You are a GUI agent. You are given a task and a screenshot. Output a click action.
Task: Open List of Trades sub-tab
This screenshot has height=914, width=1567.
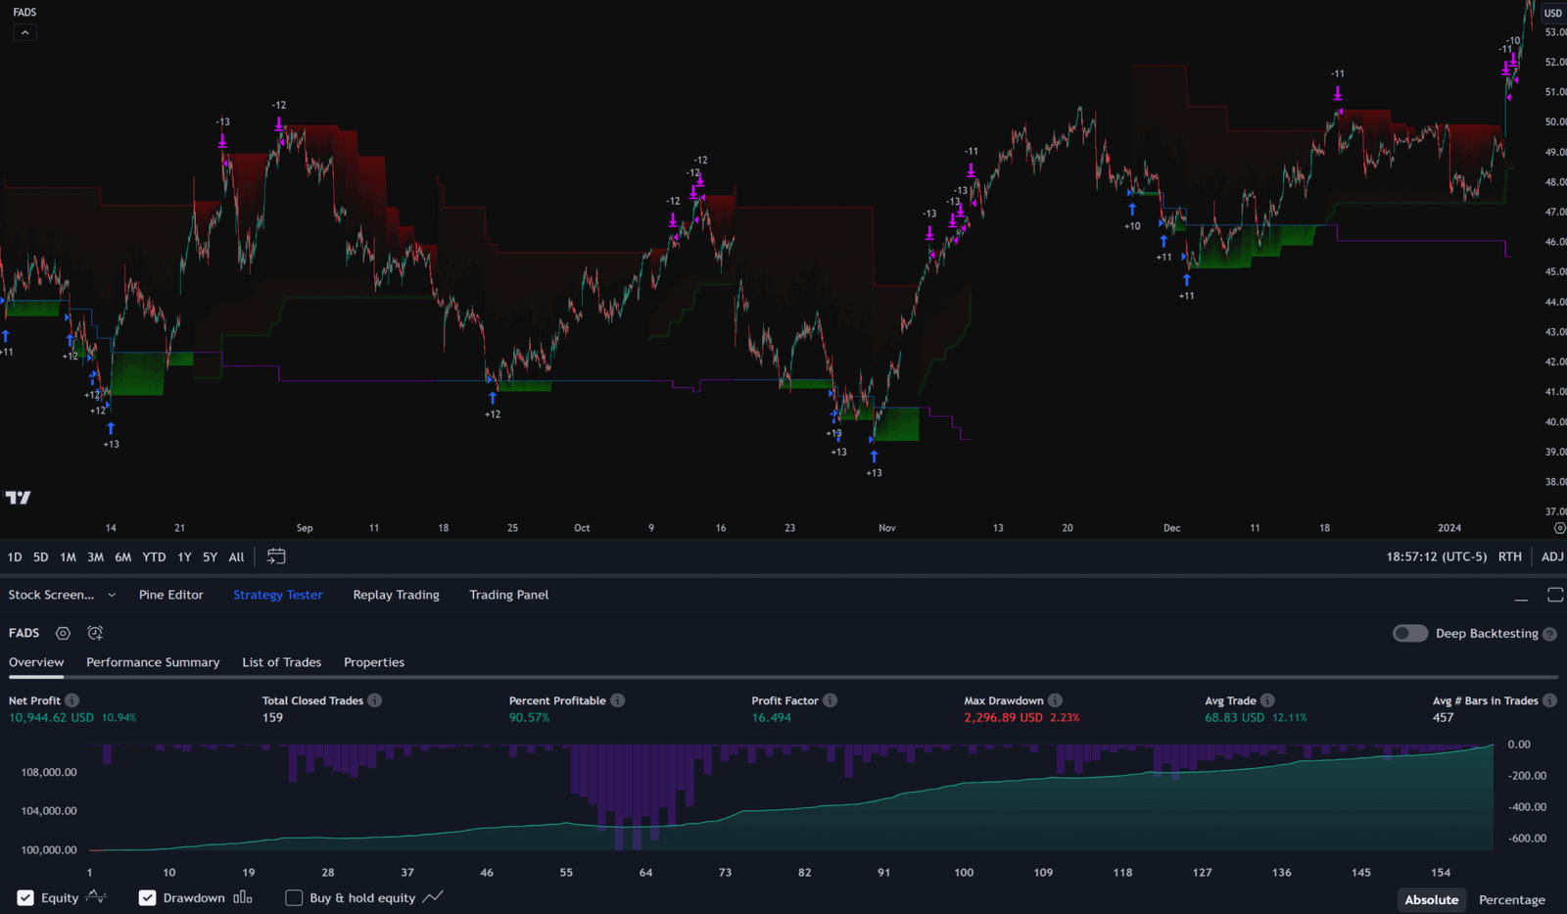click(x=282, y=662)
